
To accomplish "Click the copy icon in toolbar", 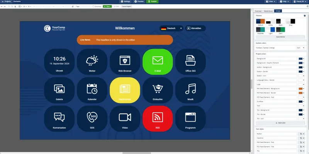I will pos(9,7).
